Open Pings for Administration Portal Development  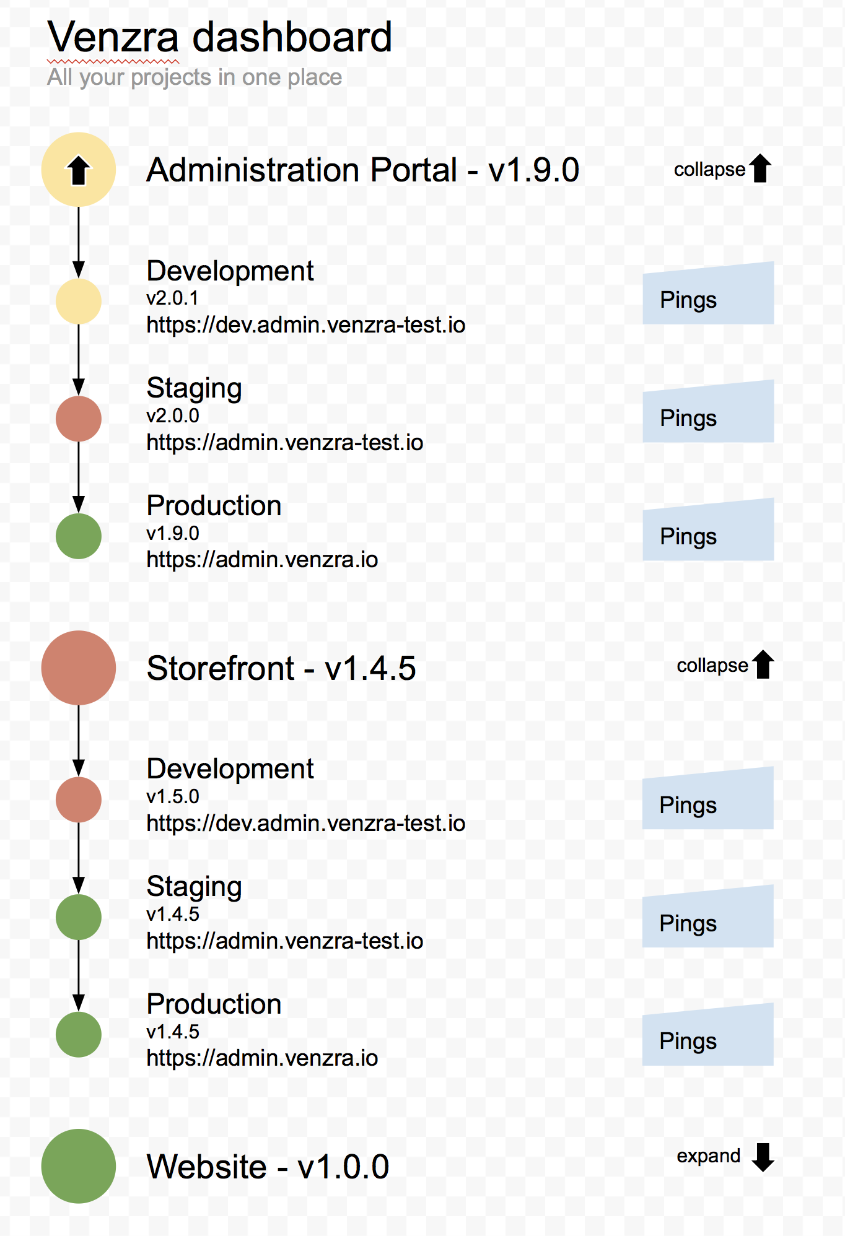(x=708, y=294)
